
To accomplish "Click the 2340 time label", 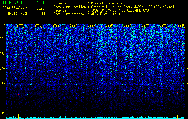I will pos(181,25).
